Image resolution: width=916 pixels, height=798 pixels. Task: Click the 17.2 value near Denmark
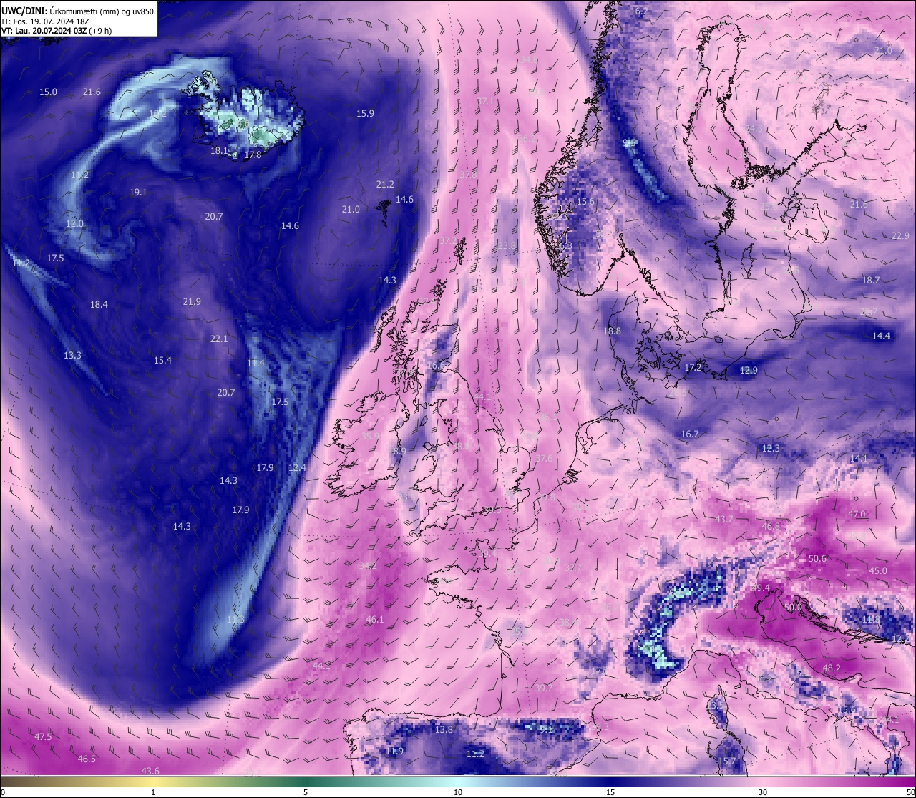tap(693, 368)
